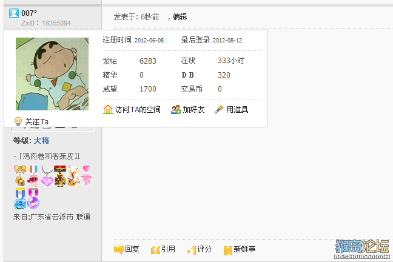Click the lightbulb icon next to 关注Ta
The image size is (393, 262).
pos(18,121)
